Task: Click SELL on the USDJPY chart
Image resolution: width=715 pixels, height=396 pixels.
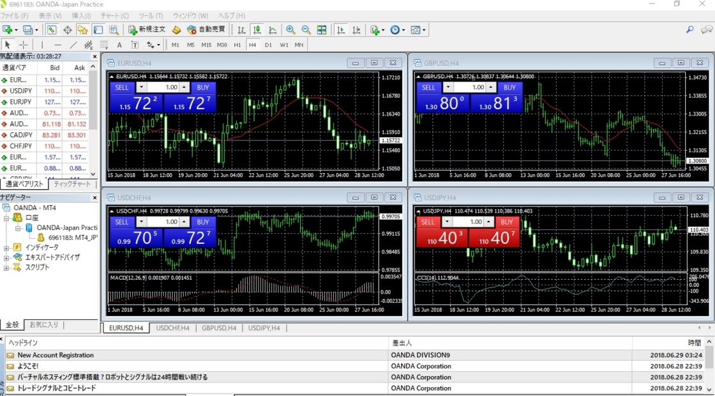Action: click(428, 222)
